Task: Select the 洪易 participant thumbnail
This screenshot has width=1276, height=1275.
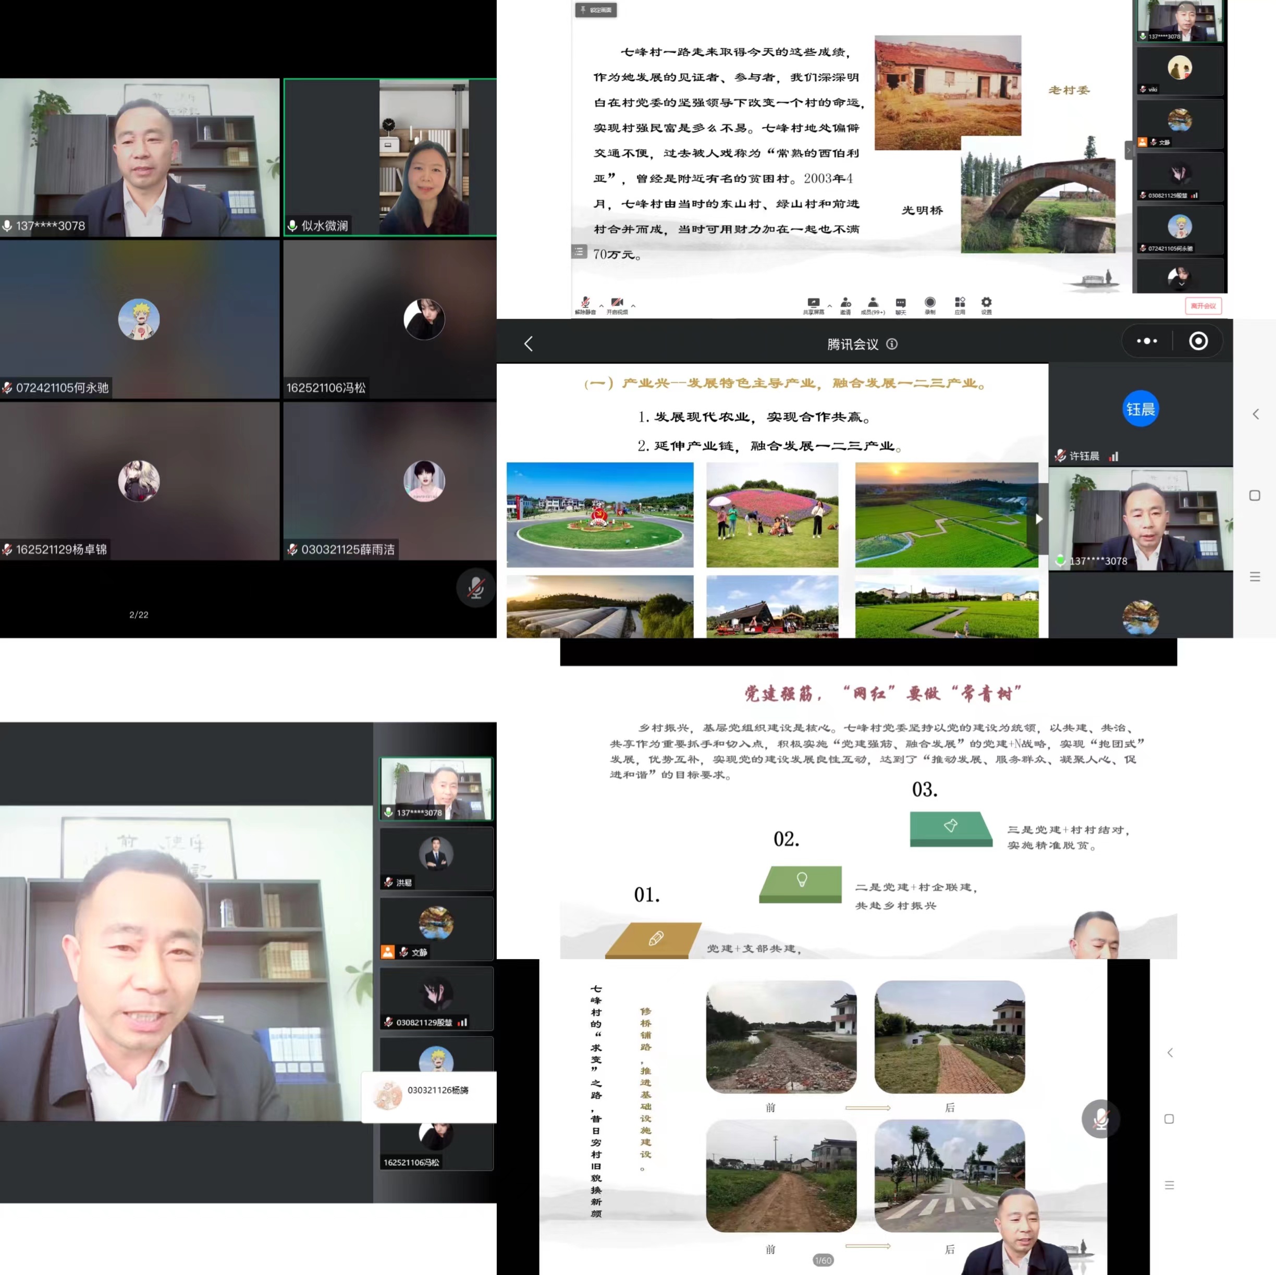Action: coord(436,858)
